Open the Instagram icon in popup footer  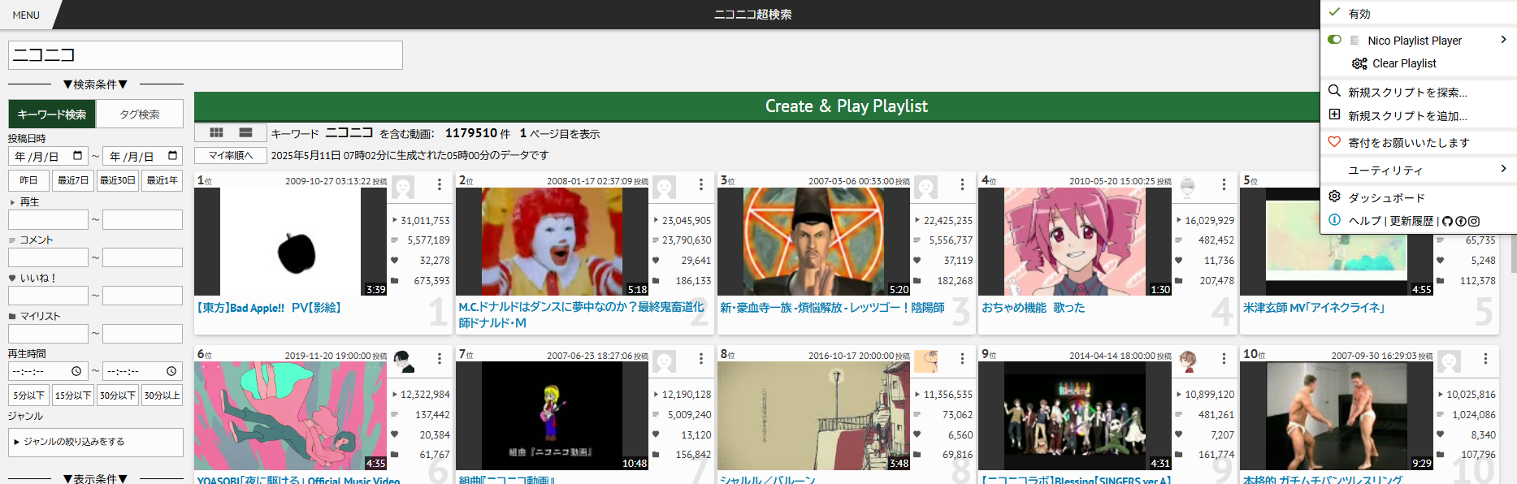coord(1473,221)
